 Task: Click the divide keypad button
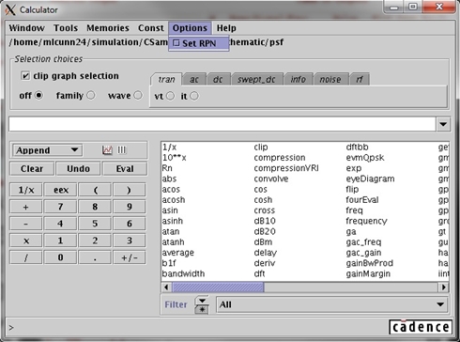(26, 257)
